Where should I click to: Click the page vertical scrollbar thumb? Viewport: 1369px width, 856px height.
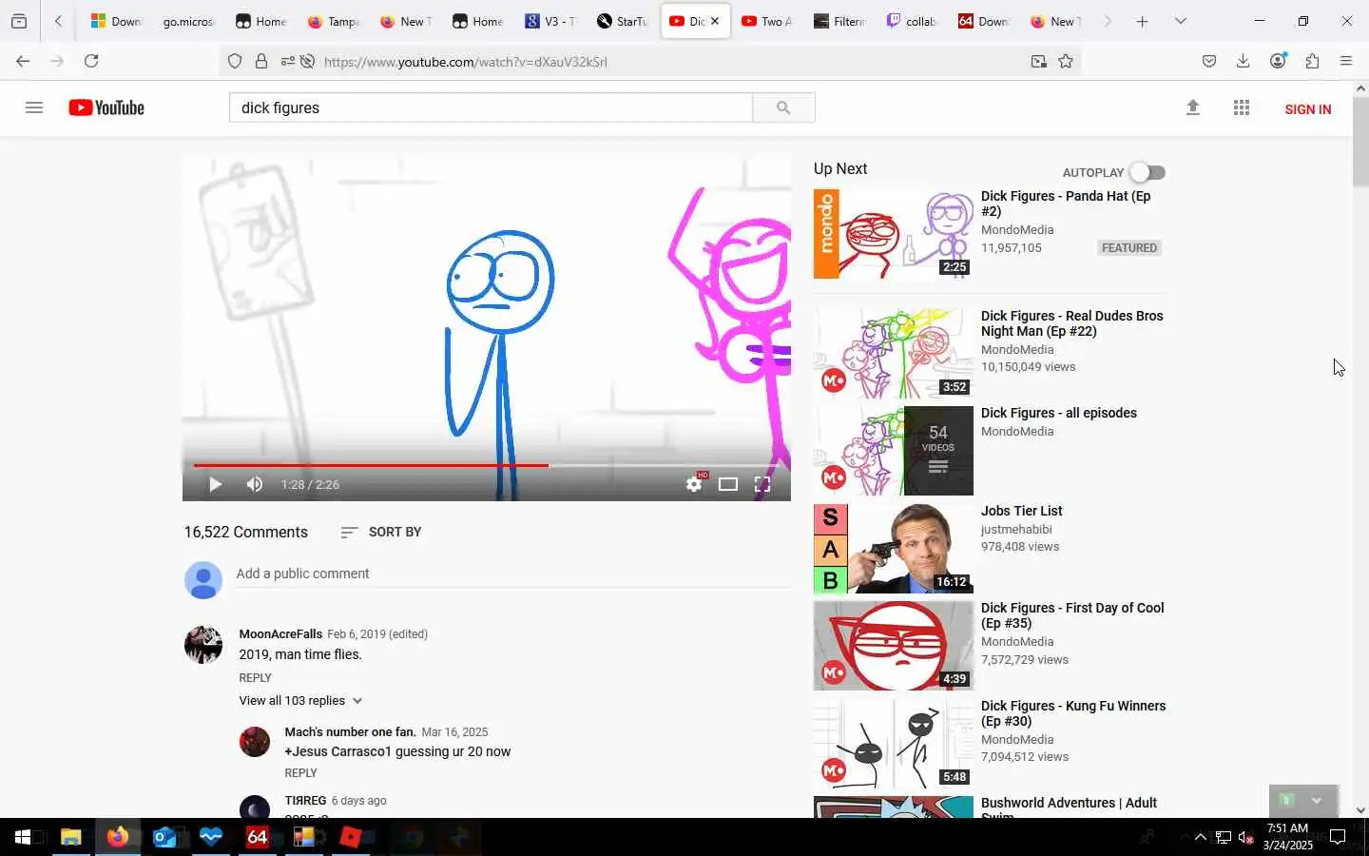pos(1360,141)
